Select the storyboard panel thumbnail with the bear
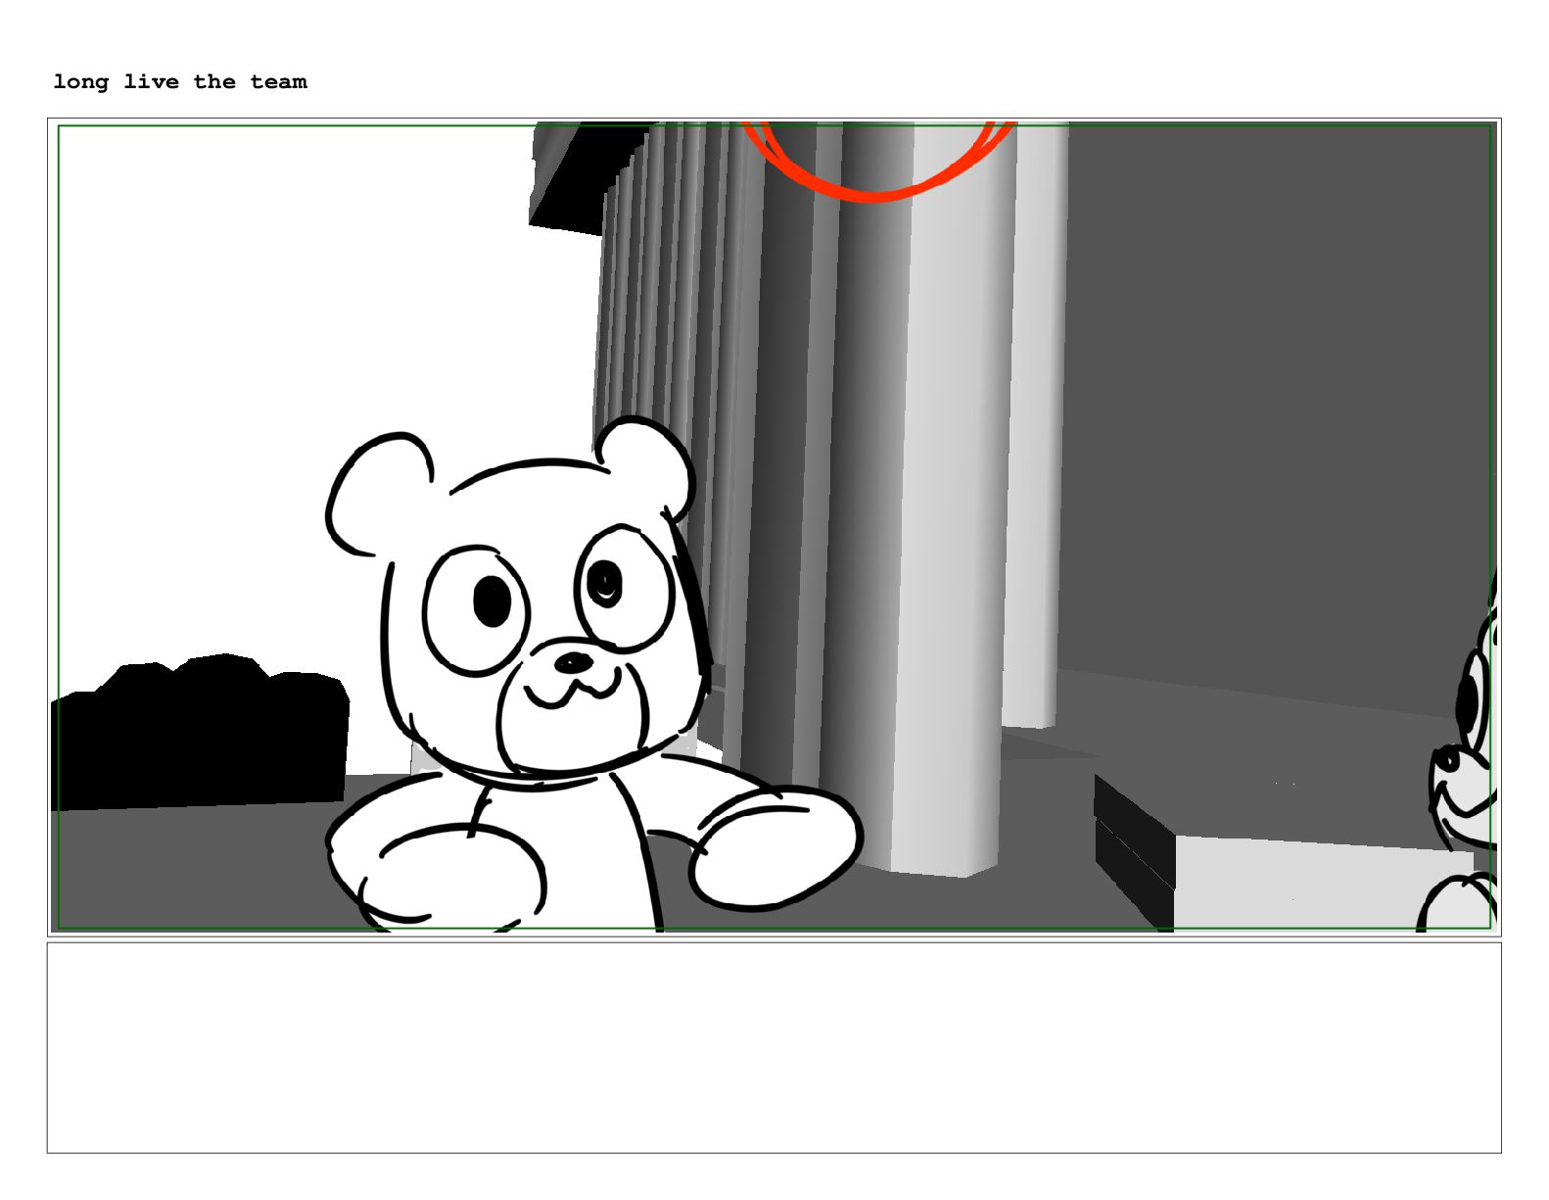The height and width of the screenshot is (1200, 1549). coord(774,527)
